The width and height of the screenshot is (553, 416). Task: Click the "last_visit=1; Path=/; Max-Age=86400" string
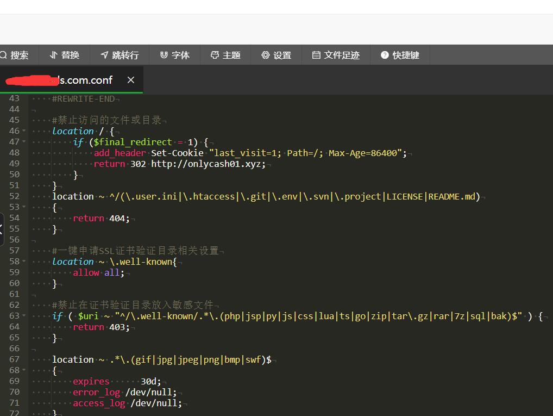coord(305,153)
